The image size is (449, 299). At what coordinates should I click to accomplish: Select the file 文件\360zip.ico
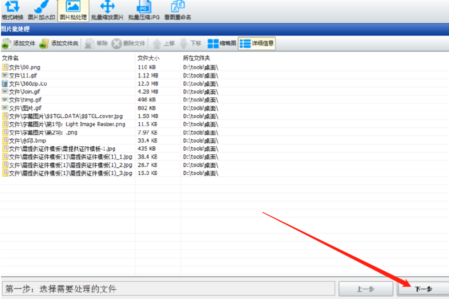(x=28, y=83)
